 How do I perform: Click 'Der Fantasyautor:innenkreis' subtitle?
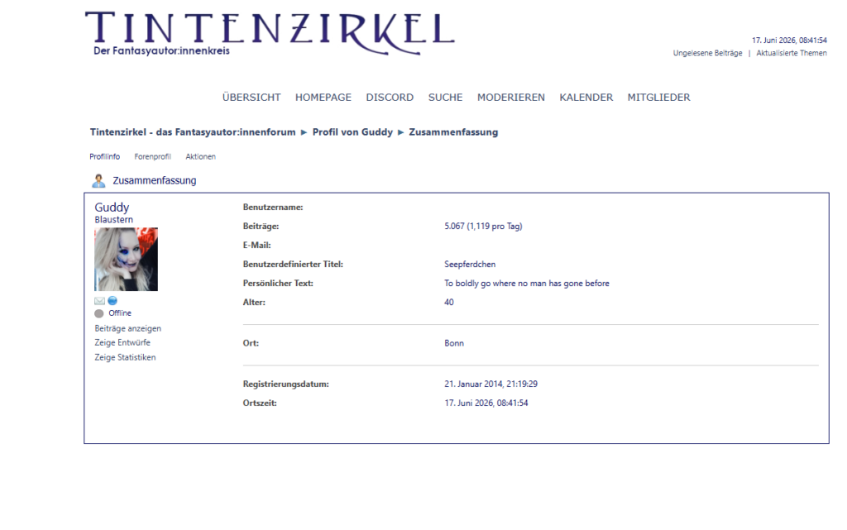click(x=161, y=50)
